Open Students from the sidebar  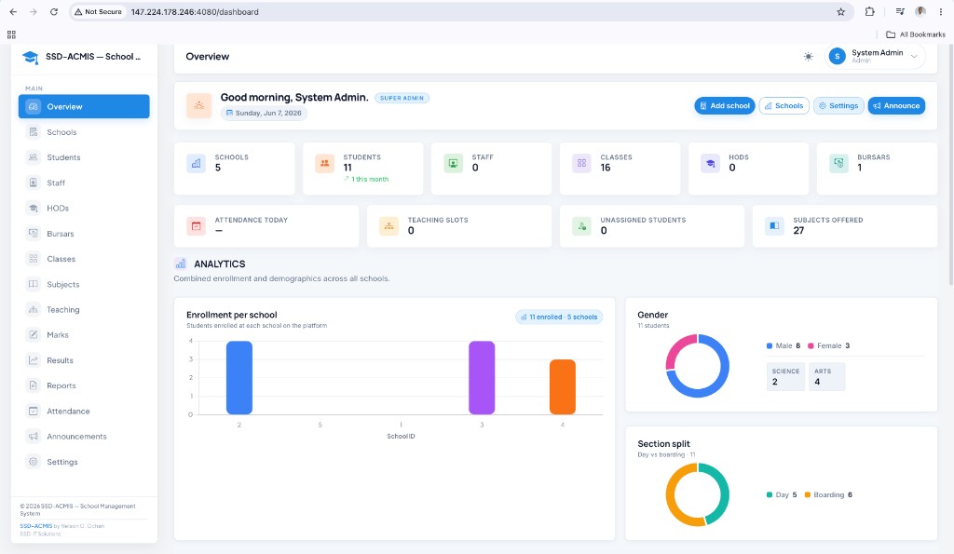point(84,157)
